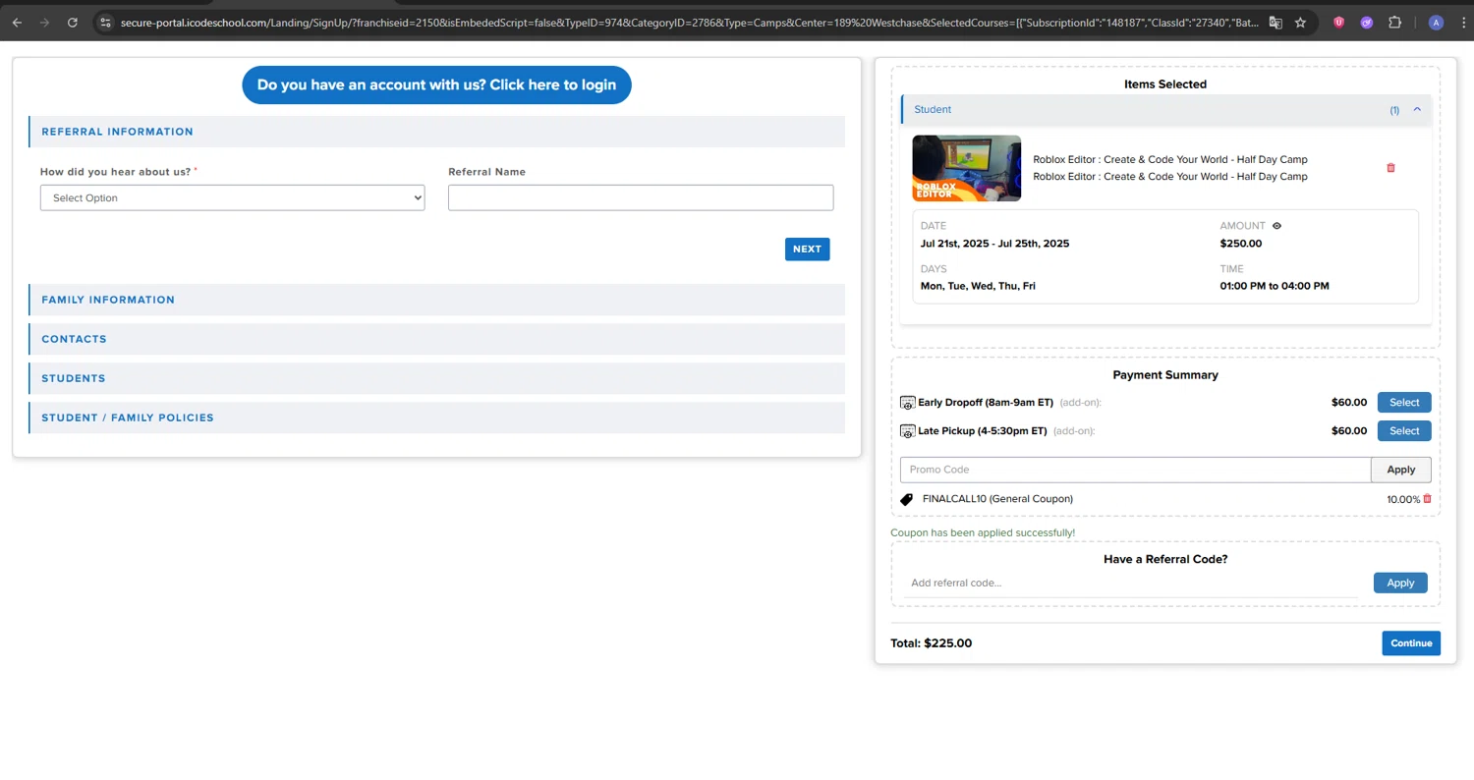The width and height of the screenshot is (1474, 780).
Task: Click the date 'Jul 21st, 2025 - Jul 25th, 2025'
Action: (994, 244)
